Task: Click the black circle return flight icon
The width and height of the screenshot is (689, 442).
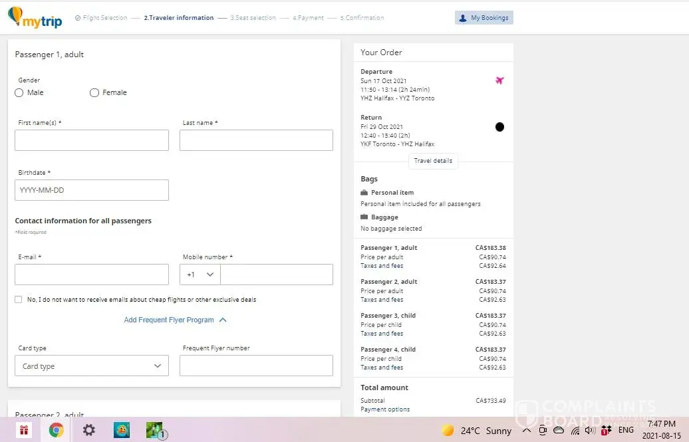Action: click(x=499, y=127)
